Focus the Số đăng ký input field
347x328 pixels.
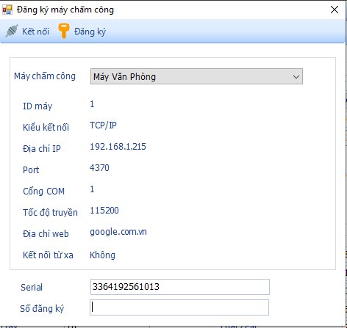(179, 307)
